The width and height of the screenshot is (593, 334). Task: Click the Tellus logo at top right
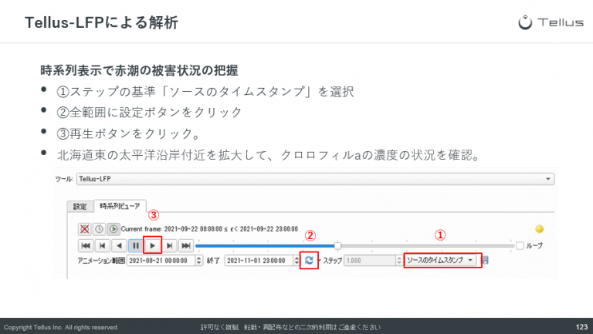coord(551,22)
